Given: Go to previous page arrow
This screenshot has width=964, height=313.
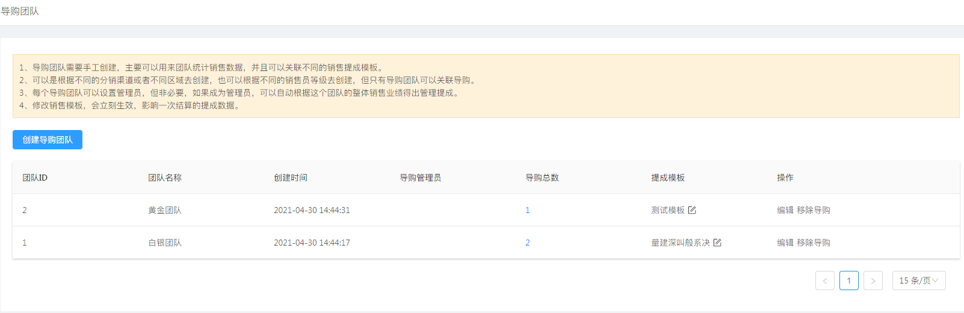Looking at the screenshot, I should click(825, 280).
